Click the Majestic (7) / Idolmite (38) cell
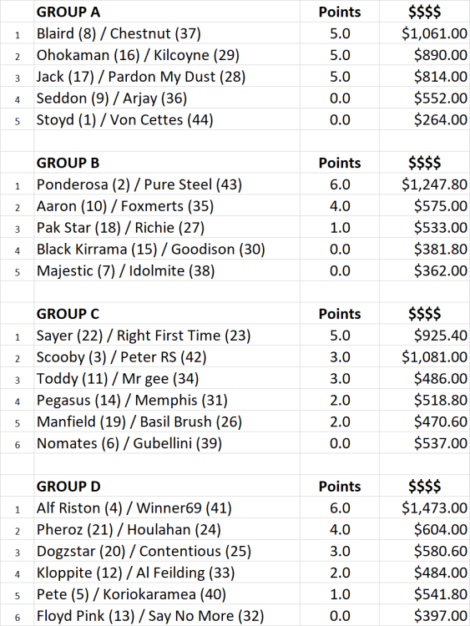 (x=167, y=270)
